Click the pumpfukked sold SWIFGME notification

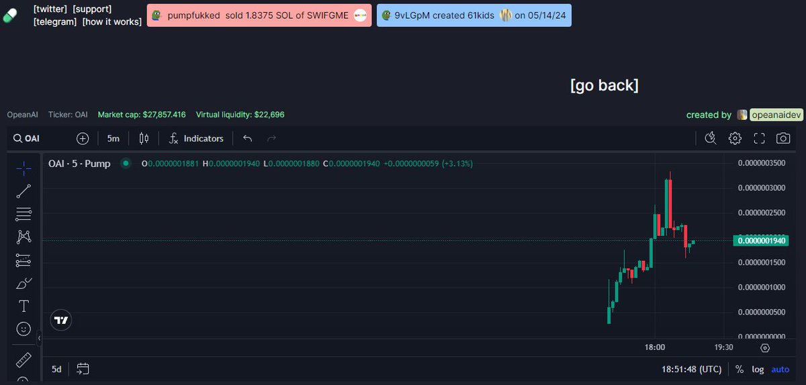(x=259, y=15)
